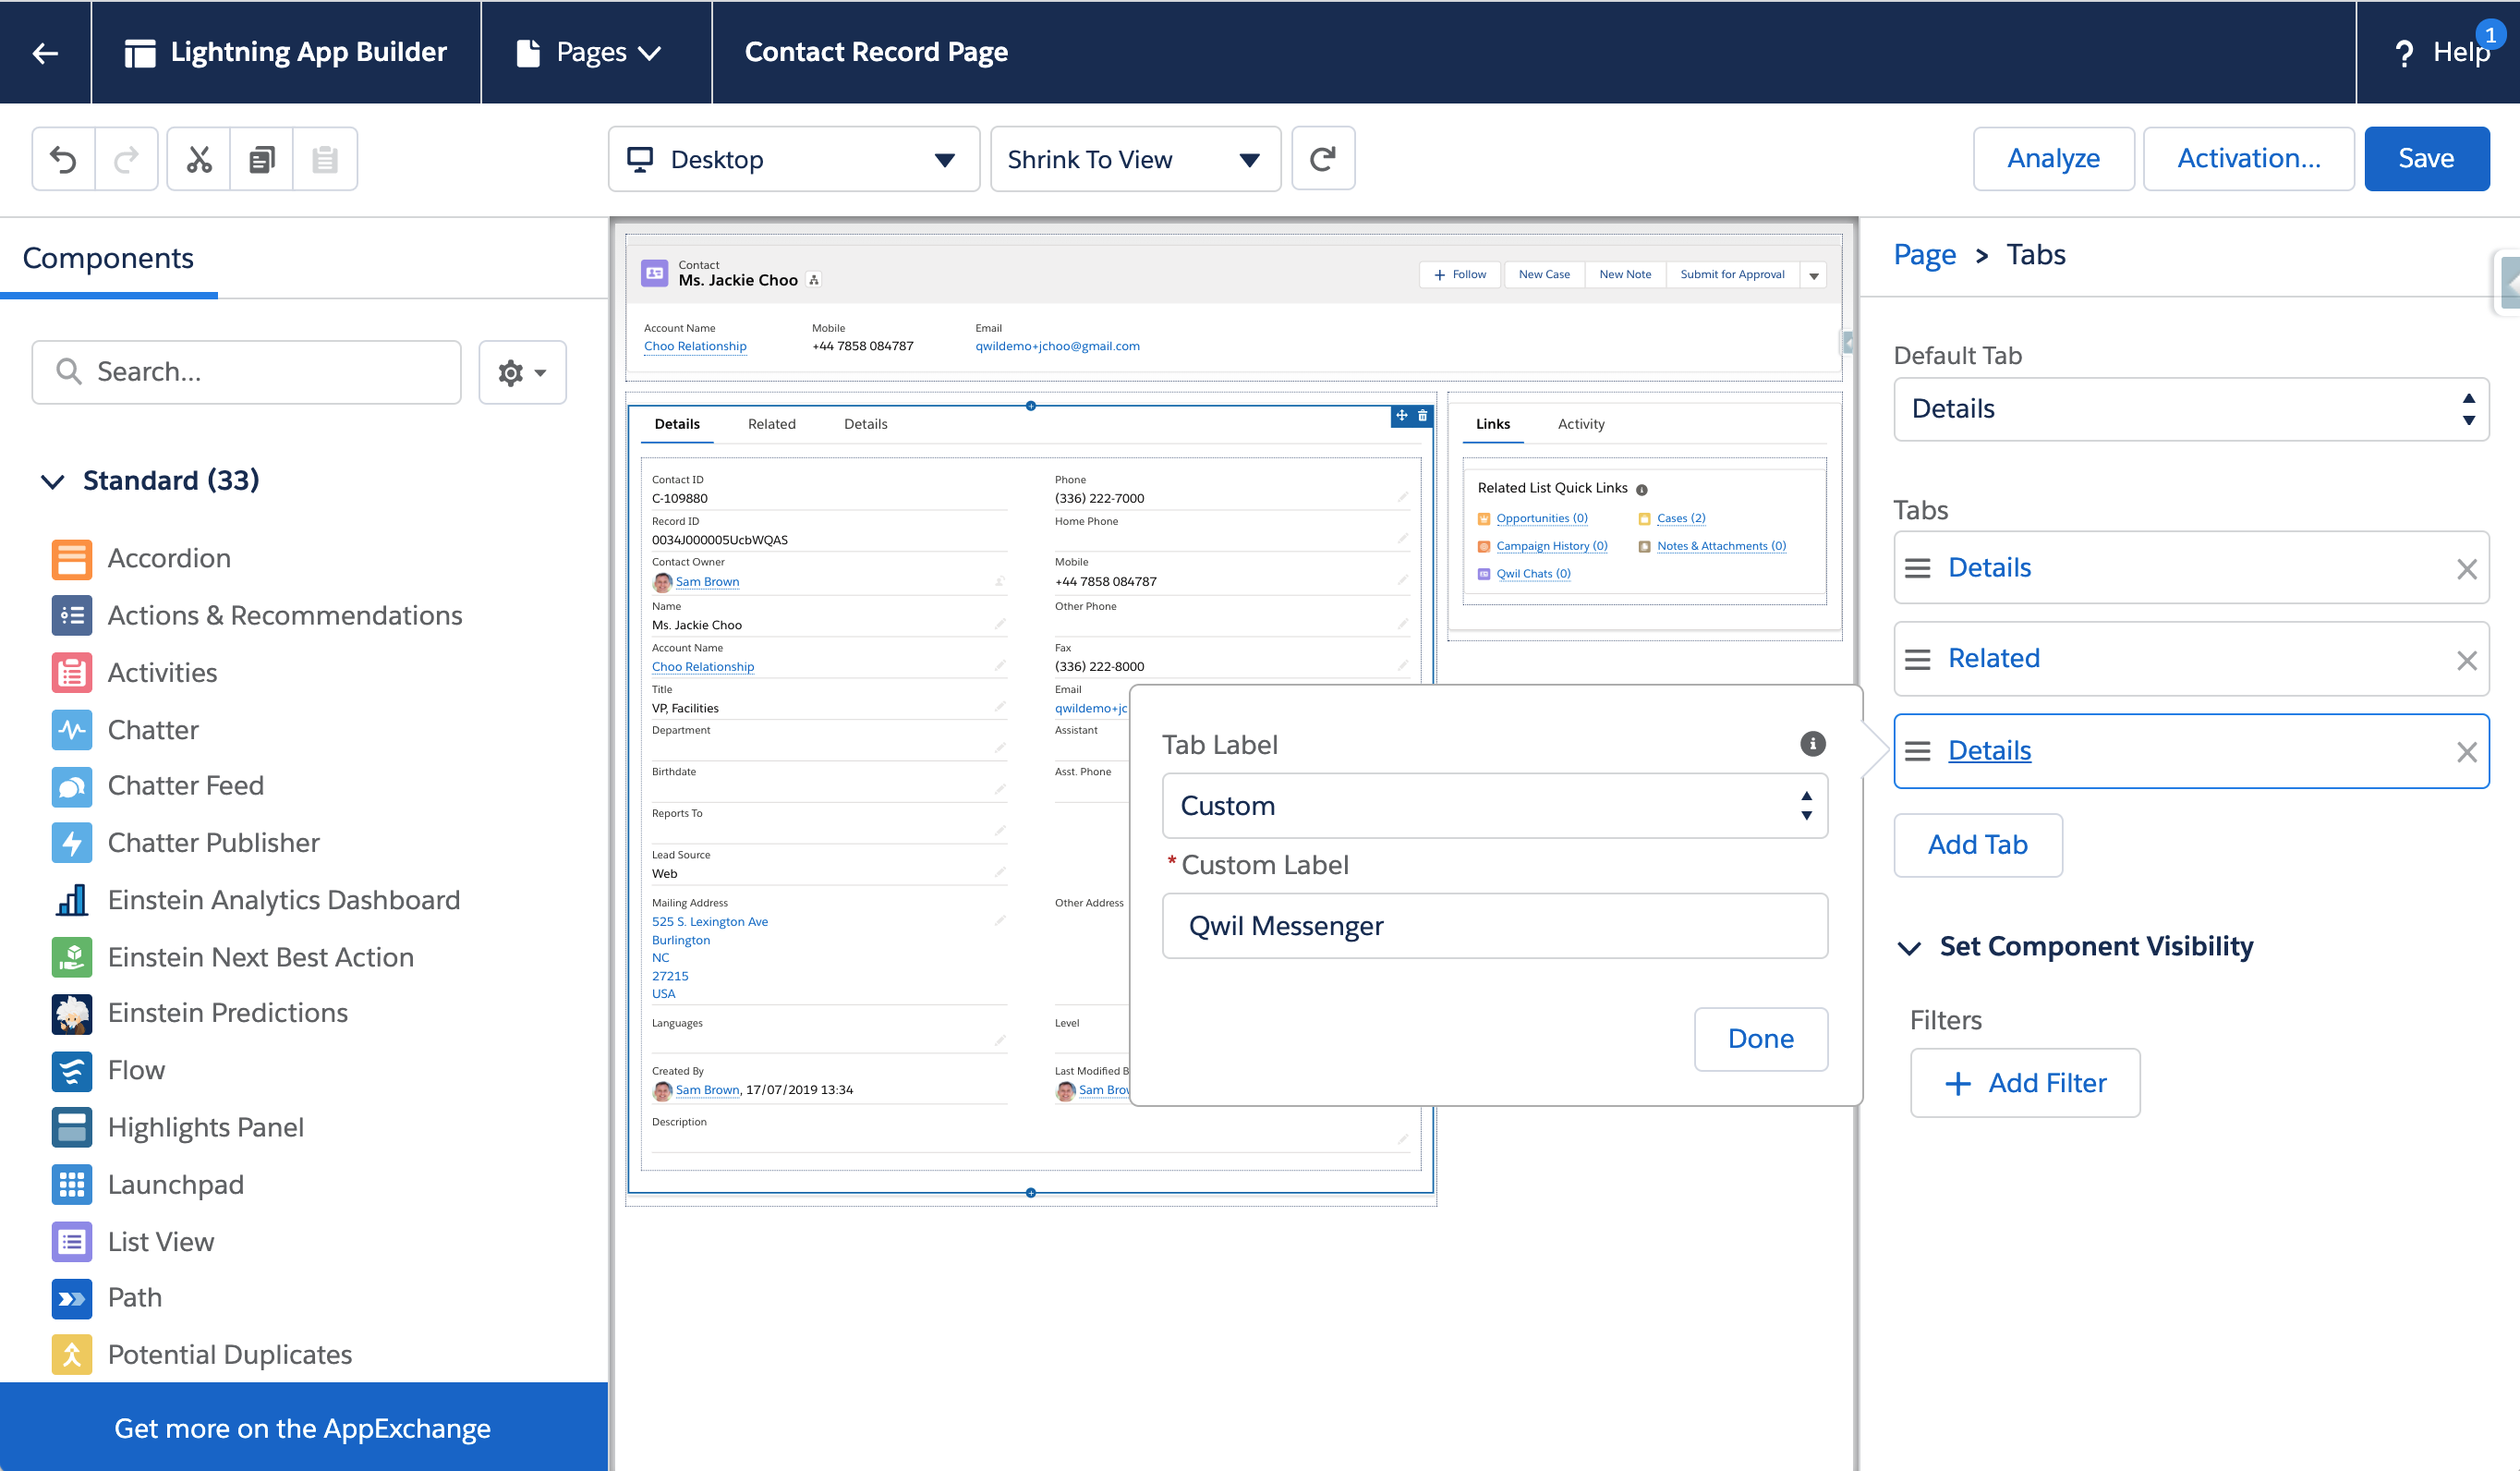Screen dimensions: 2520x1471
Task: Click the Add Tab button
Action: click(x=1977, y=845)
